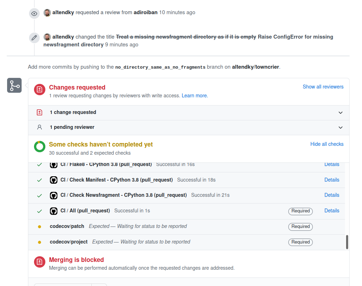Open Details for Check Newsfragment check
The image size is (362, 286).
(332, 195)
